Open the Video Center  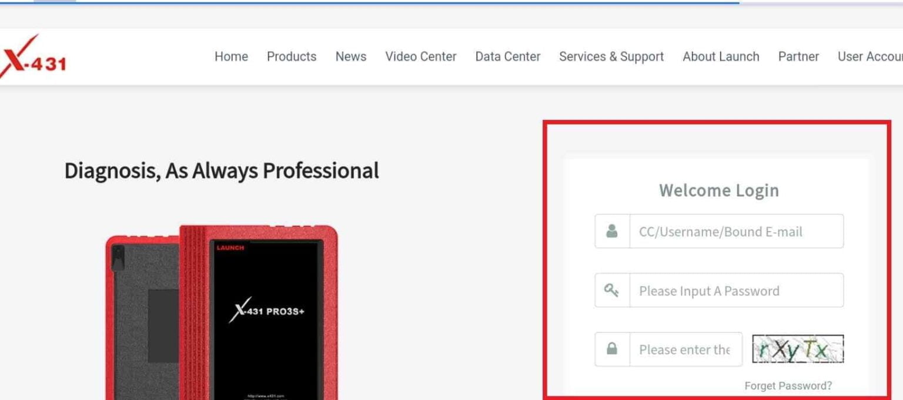pos(420,57)
